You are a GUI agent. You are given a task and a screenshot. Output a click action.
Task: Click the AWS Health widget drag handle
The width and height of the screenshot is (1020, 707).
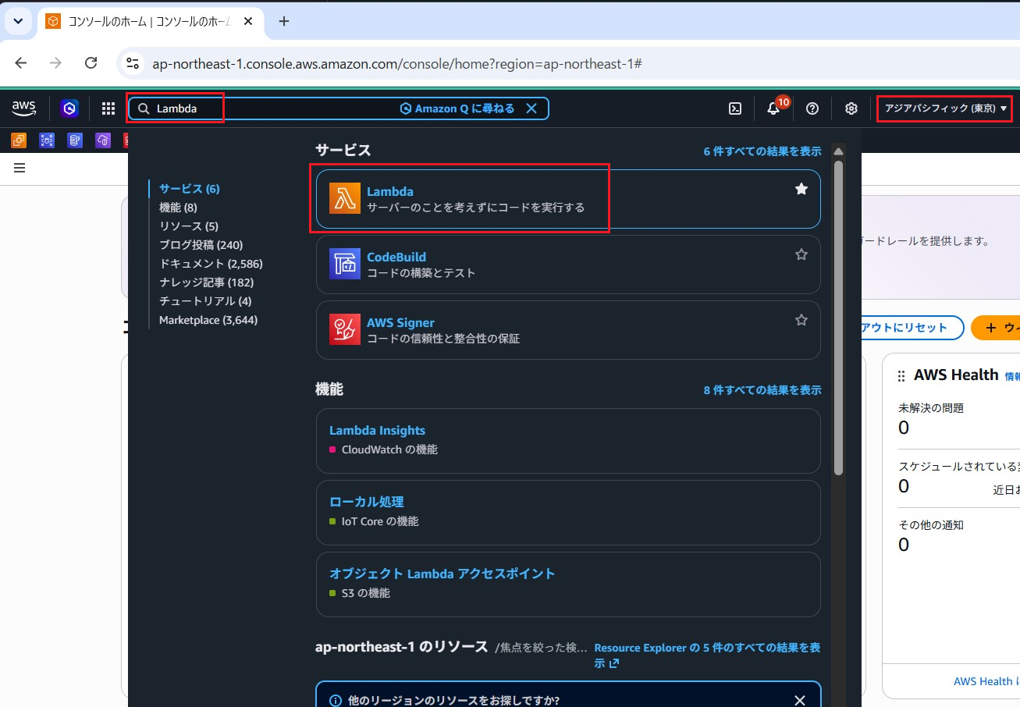point(901,376)
